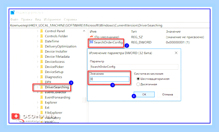The width and height of the screenshot is (219, 132).
Task: Select the Шестнадцатеричная radio button
Action: [138, 79]
